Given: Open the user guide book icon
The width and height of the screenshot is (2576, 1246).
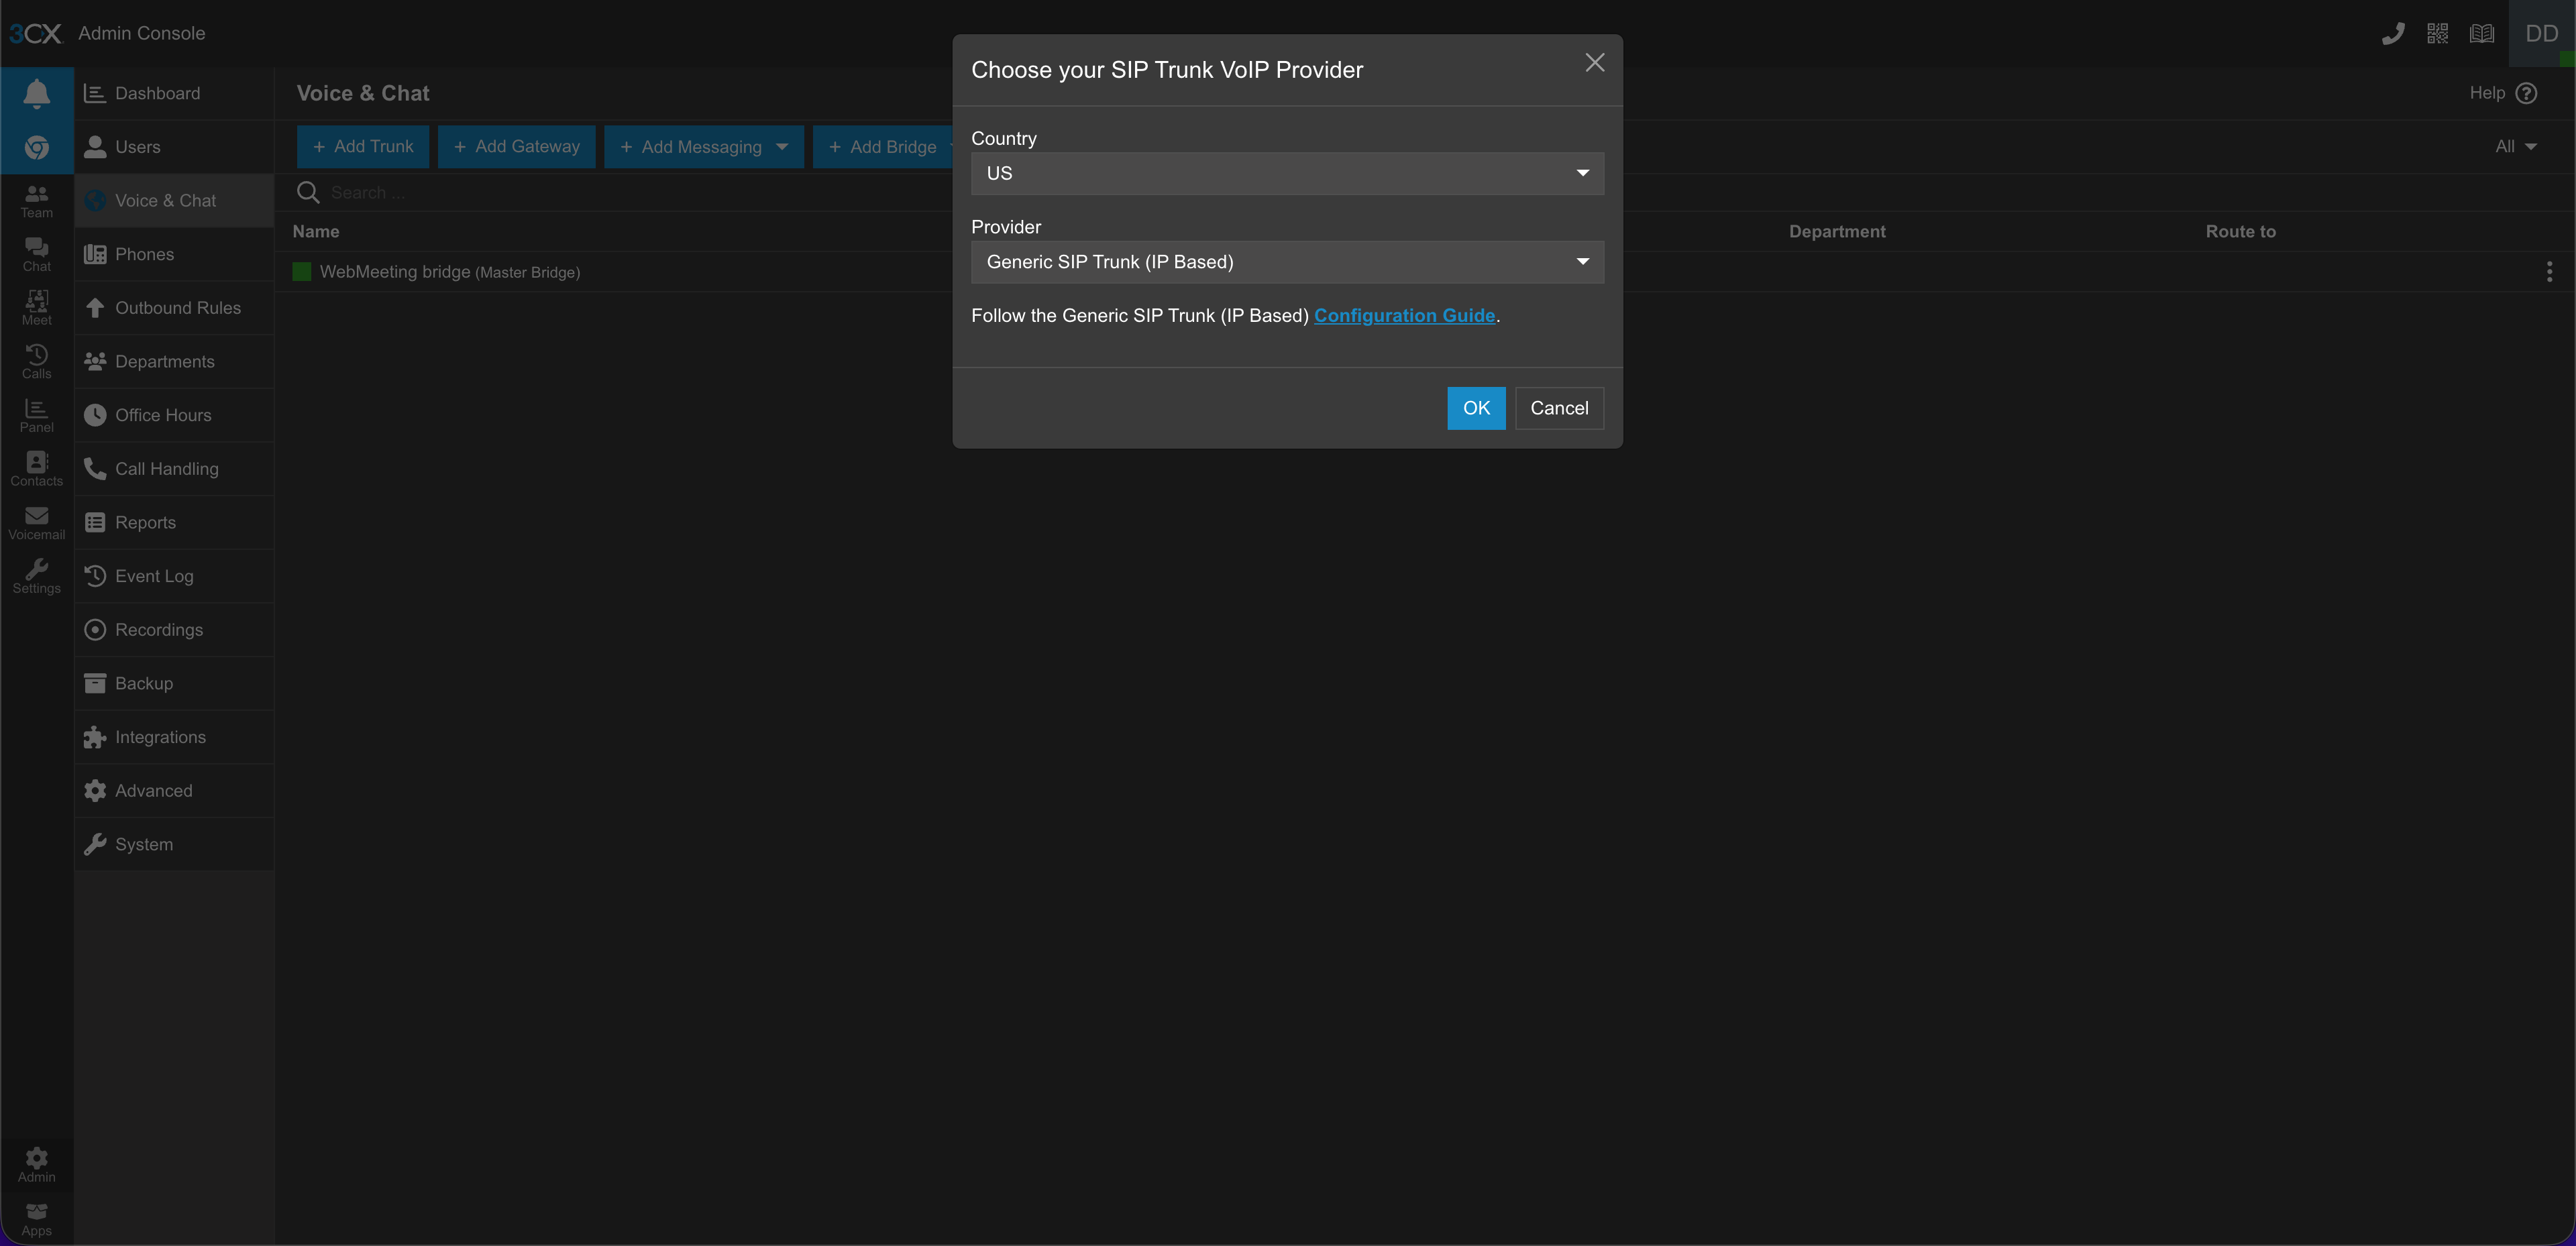Looking at the screenshot, I should (2481, 34).
